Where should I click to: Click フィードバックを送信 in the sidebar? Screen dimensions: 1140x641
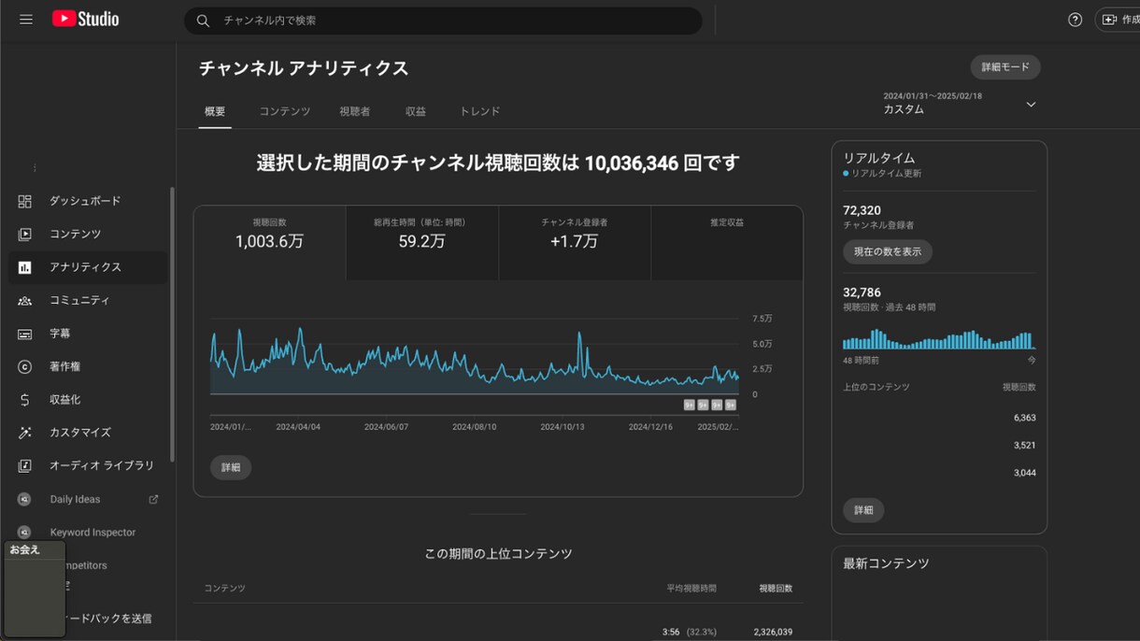(107, 619)
